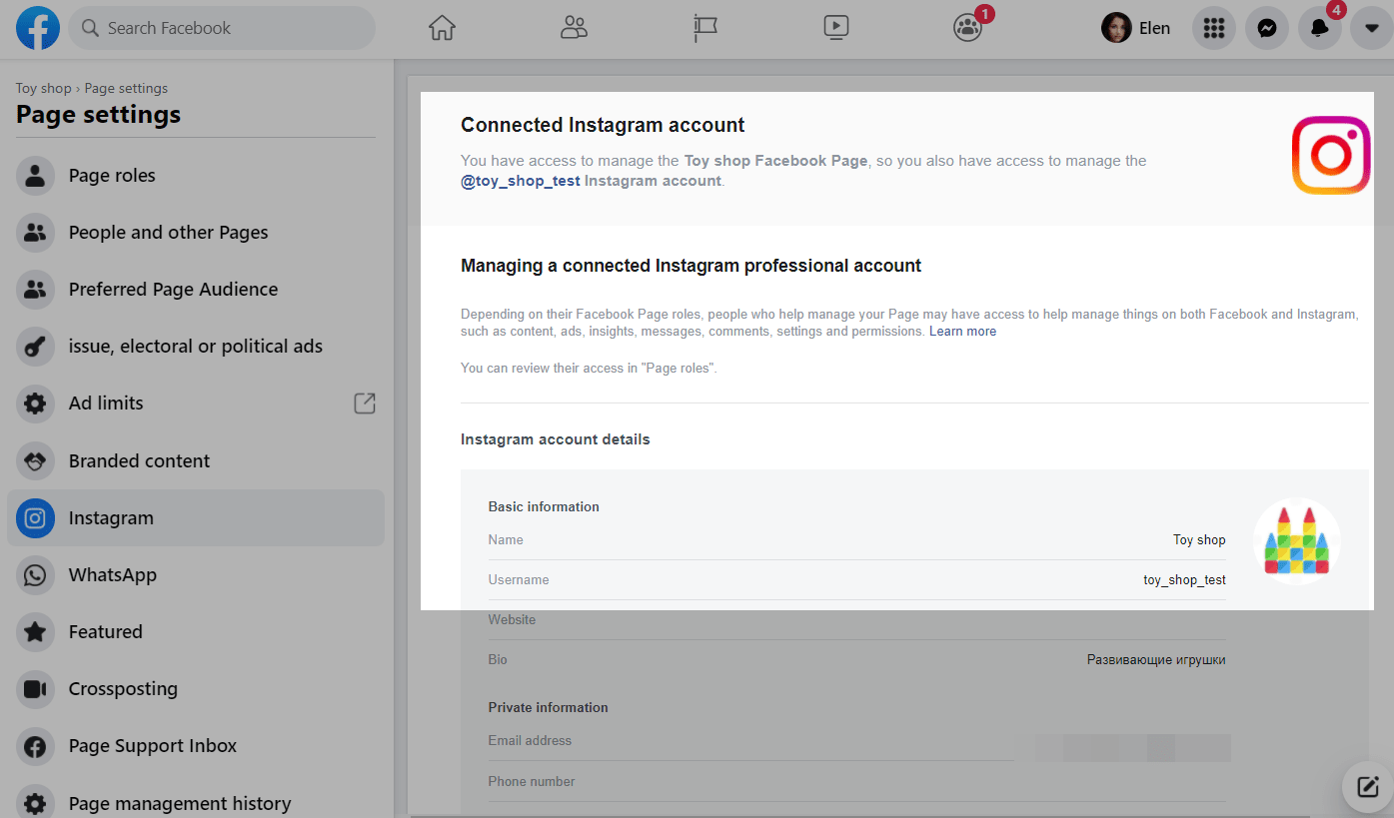Open Groups icon with notification badge

click(967, 28)
